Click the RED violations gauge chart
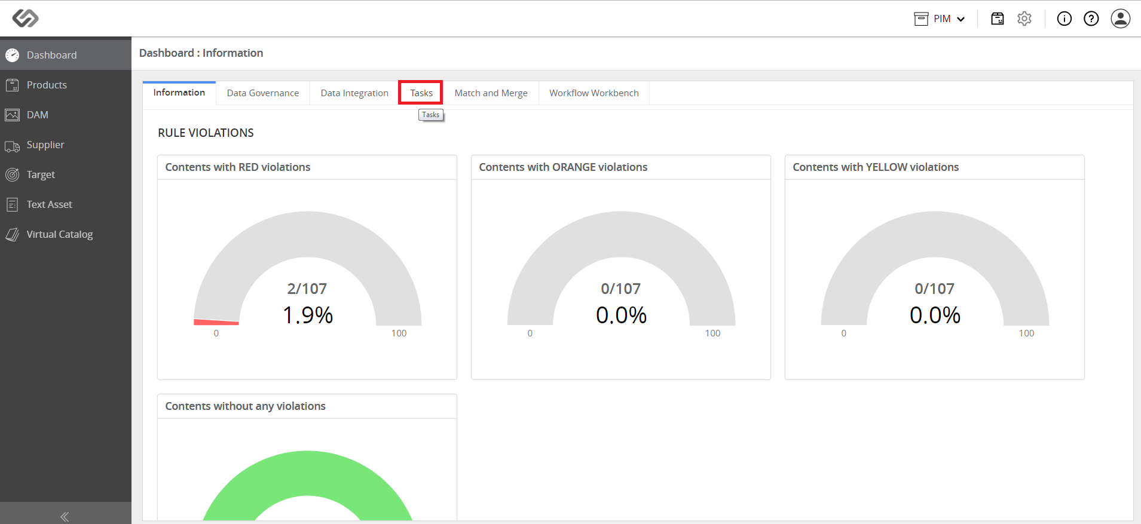Screen dimensions: 1141x524 pos(307,269)
